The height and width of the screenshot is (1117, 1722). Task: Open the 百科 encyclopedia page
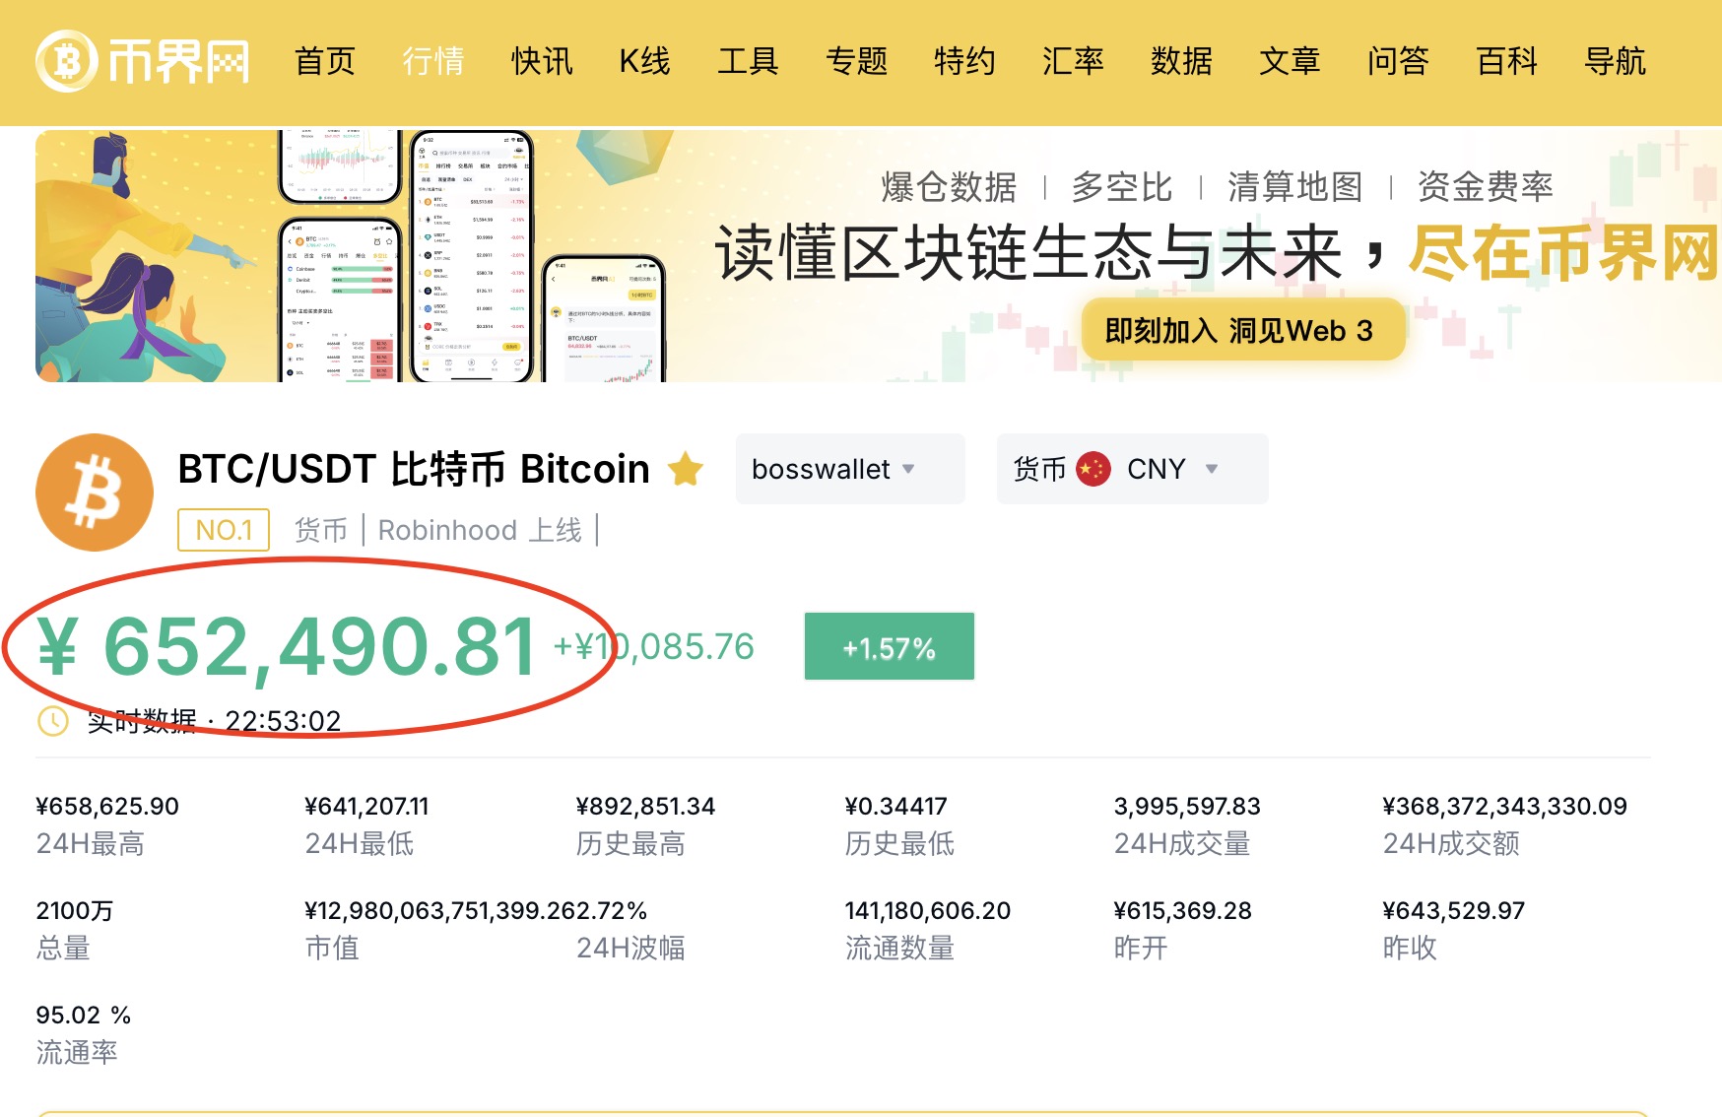click(1506, 61)
